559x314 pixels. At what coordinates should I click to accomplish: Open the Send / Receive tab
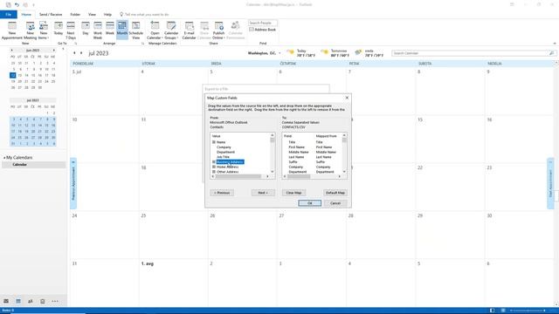51,14
